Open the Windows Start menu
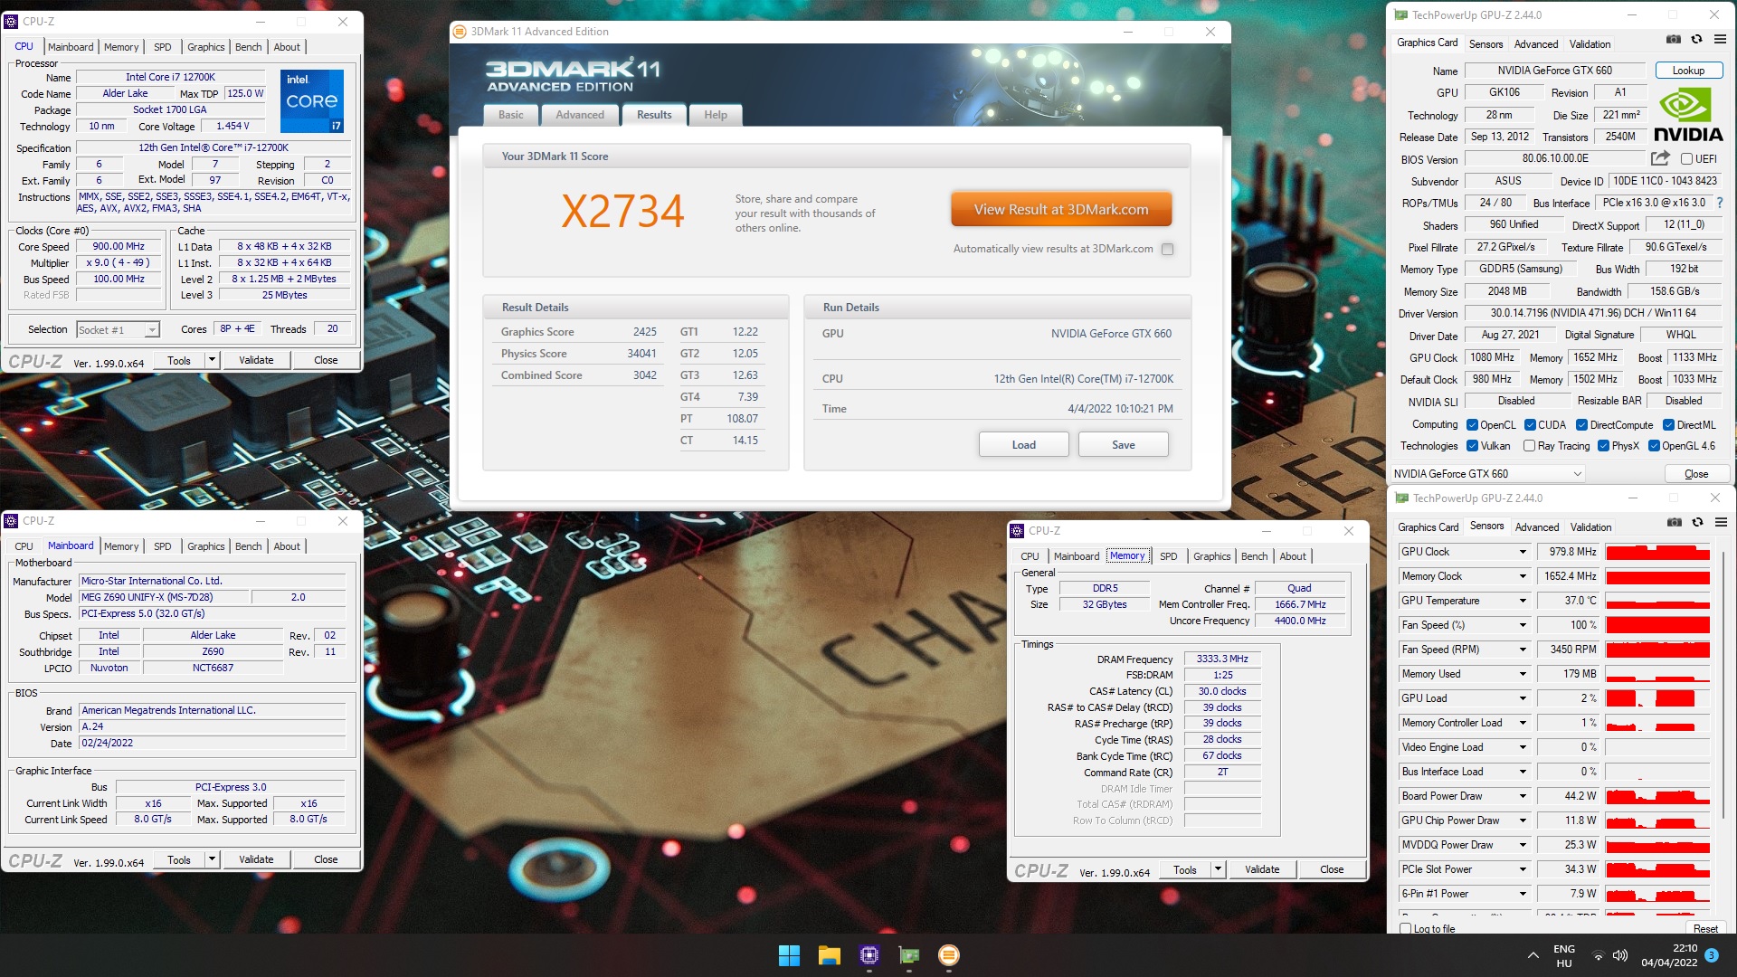The height and width of the screenshot is (977, 1737). [x=789, y=955]
